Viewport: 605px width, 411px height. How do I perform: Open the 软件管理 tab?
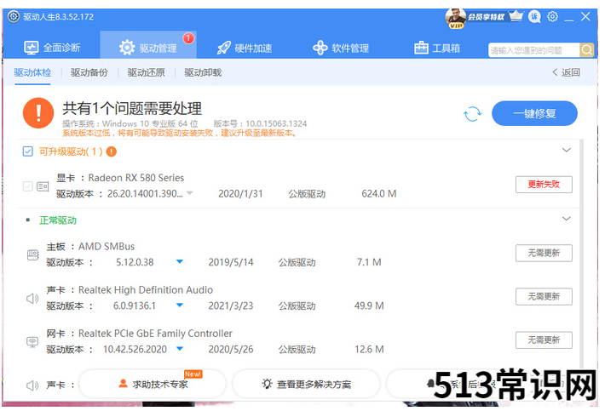tap(341, 49)
